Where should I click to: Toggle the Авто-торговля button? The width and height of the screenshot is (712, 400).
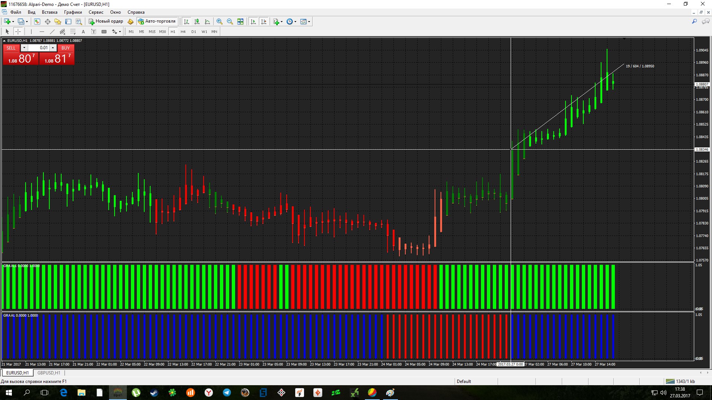pyautogui.click(x=157, y=21)
